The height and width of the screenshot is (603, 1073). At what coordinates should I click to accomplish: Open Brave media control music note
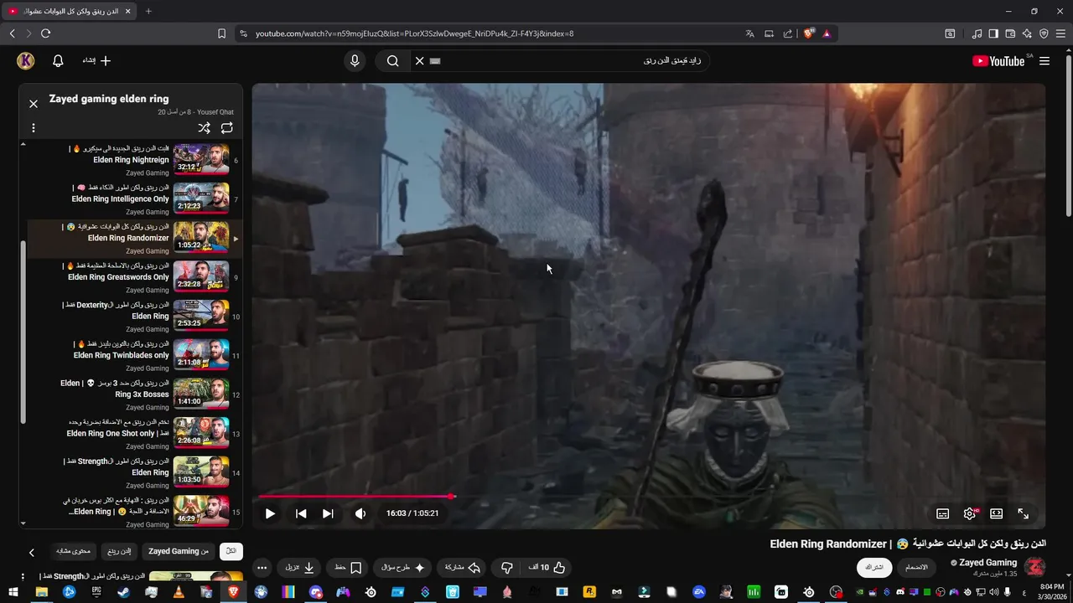(977, 33)
